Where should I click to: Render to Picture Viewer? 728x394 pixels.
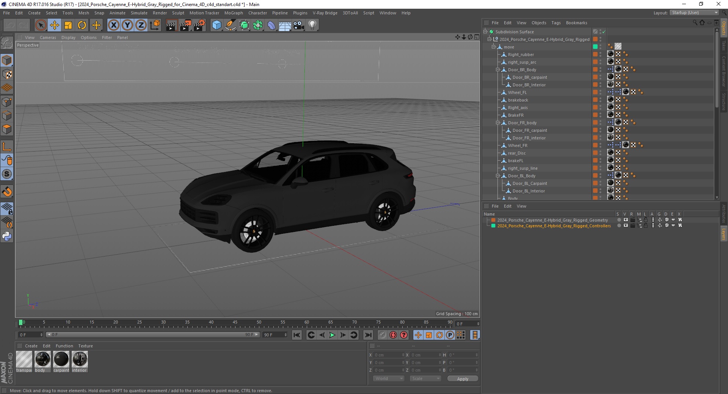tap(185, 25)
